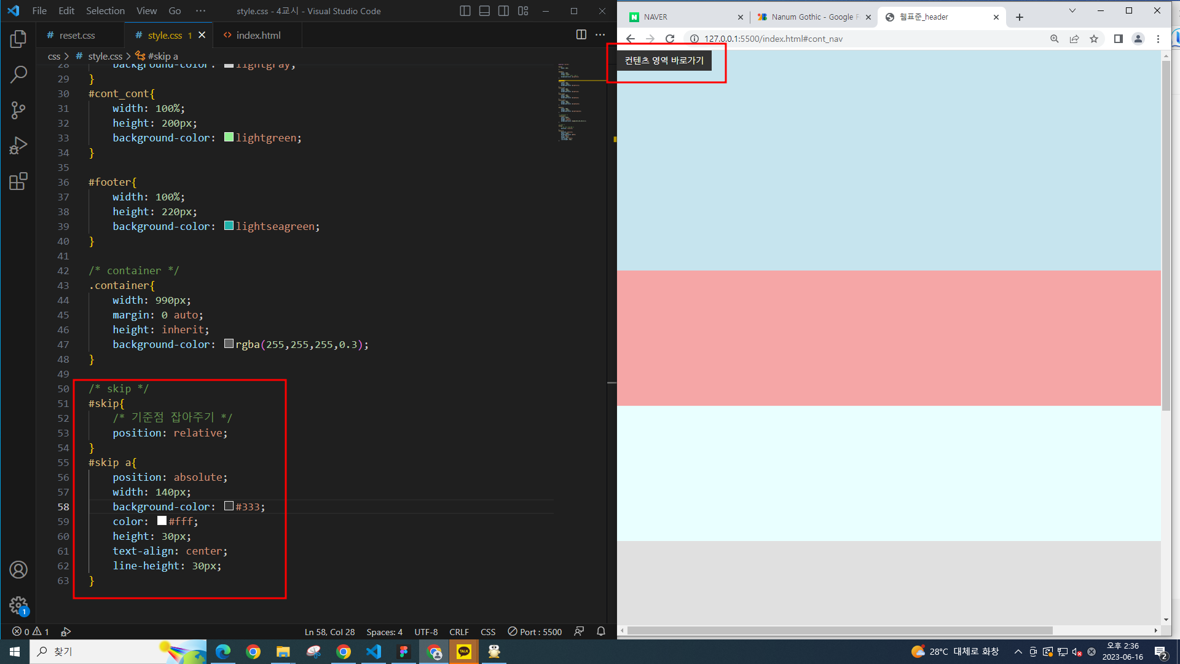Open the Selection menu

click(105, 11)
